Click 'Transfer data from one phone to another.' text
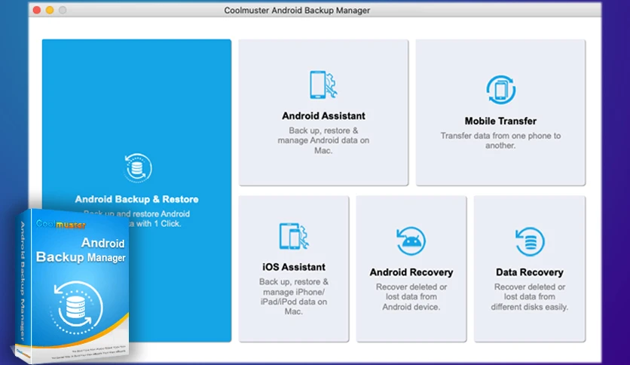The height and width of the screenshot is (365, 630). (x=500, y=141)
